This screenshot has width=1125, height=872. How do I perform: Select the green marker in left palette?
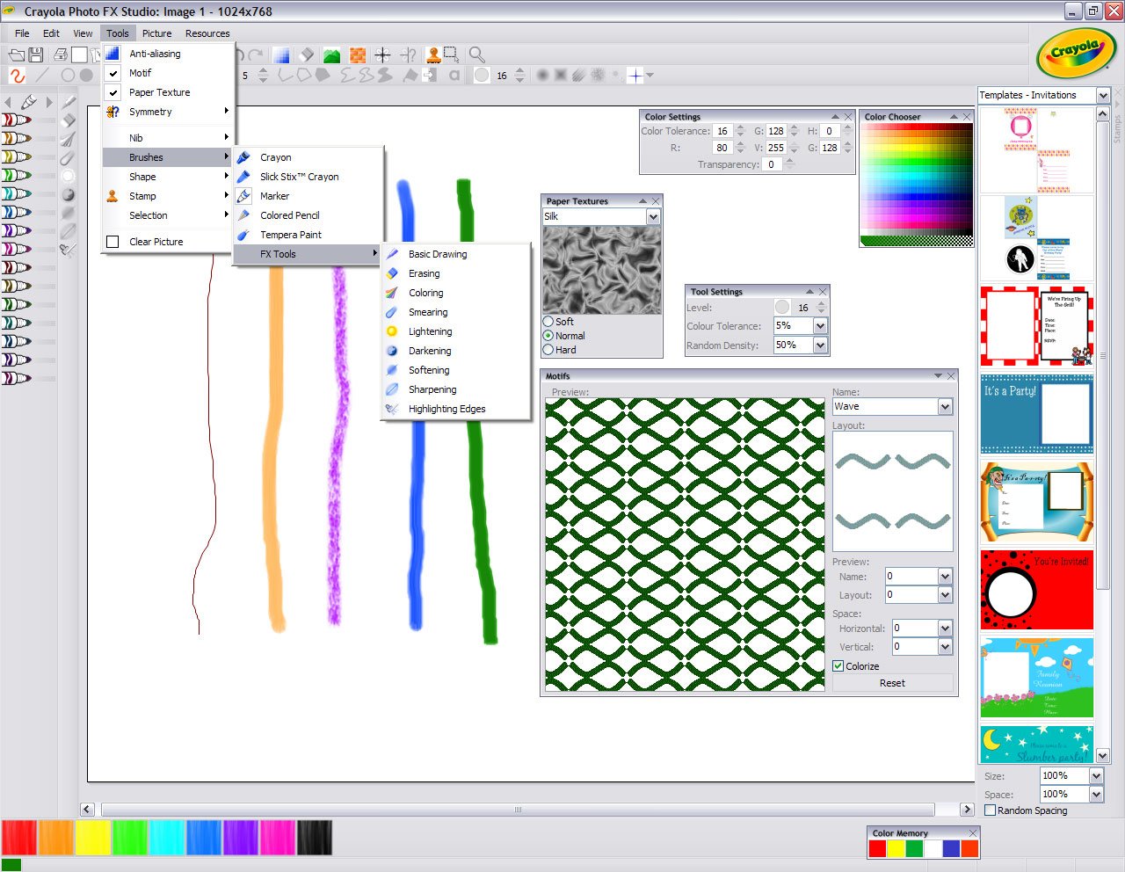point(16,175)
